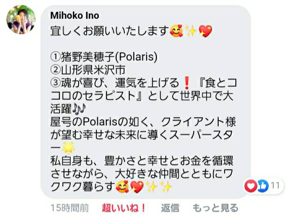
Task: Click the blue thumbs-up reaction icon
Action: 263,186
